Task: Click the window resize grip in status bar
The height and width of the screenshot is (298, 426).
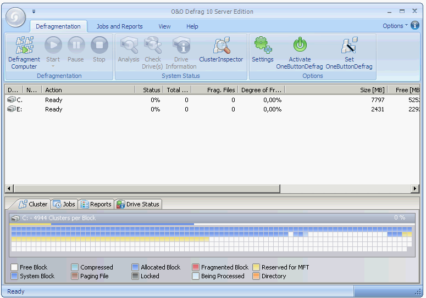Action: tap(418, 292)
